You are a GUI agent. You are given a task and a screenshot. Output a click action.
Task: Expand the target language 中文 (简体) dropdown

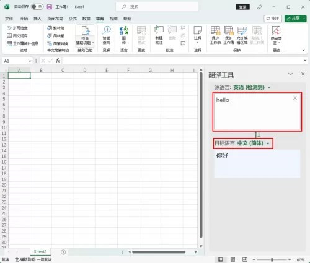pos(268,144)
